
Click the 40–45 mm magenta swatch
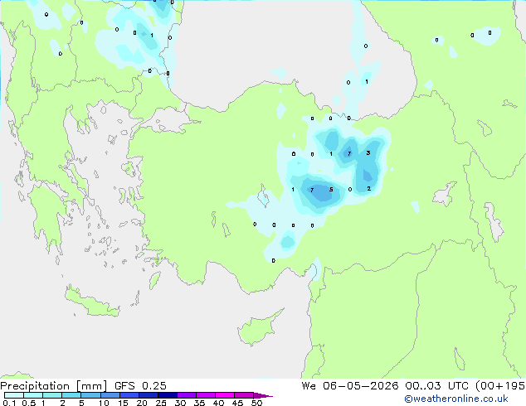[225, 395]
